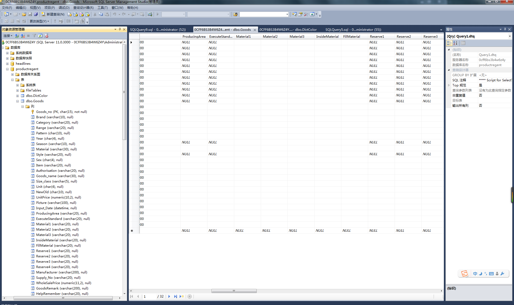Show the Results pane icon
Viewport: 514px width, 305px height.
point(24,21)
